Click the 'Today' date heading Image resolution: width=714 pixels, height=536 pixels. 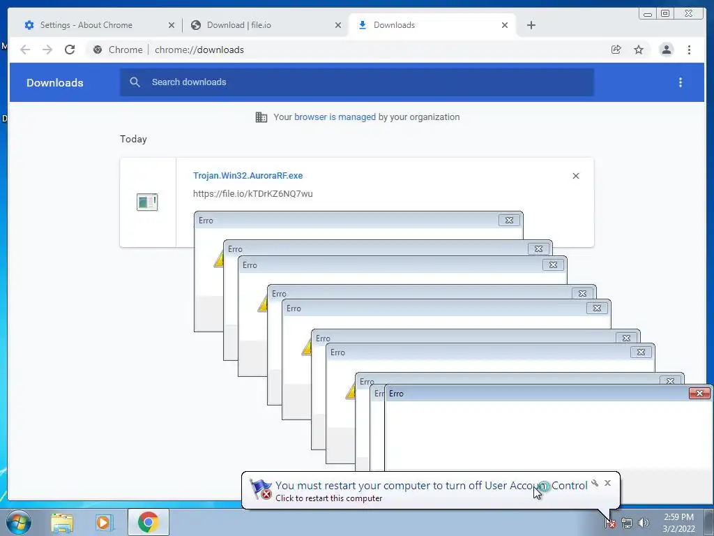pos(133,139)
